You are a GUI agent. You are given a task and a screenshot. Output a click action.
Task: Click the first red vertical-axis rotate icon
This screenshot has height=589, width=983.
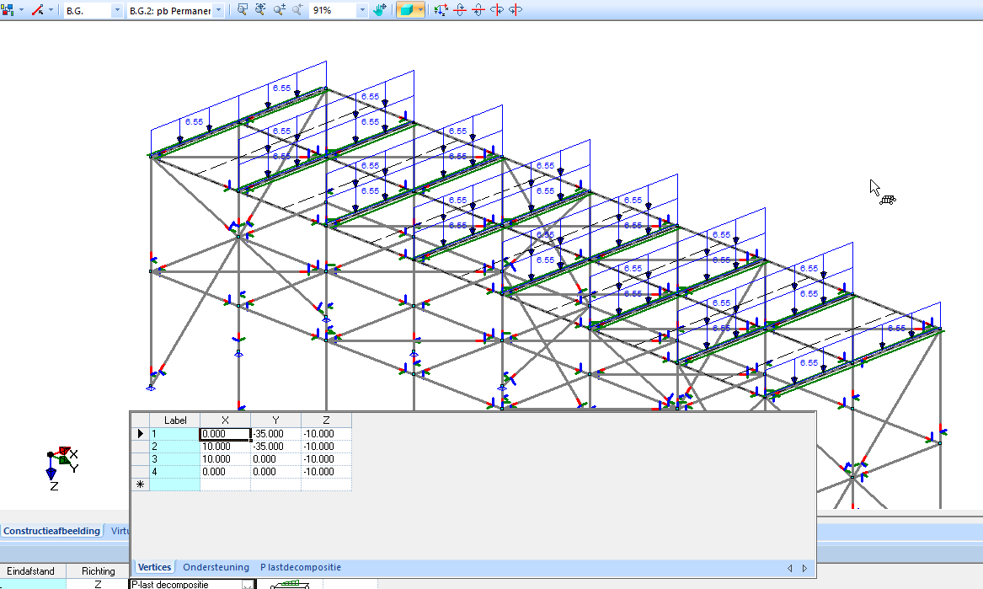(x=460, y=10)
